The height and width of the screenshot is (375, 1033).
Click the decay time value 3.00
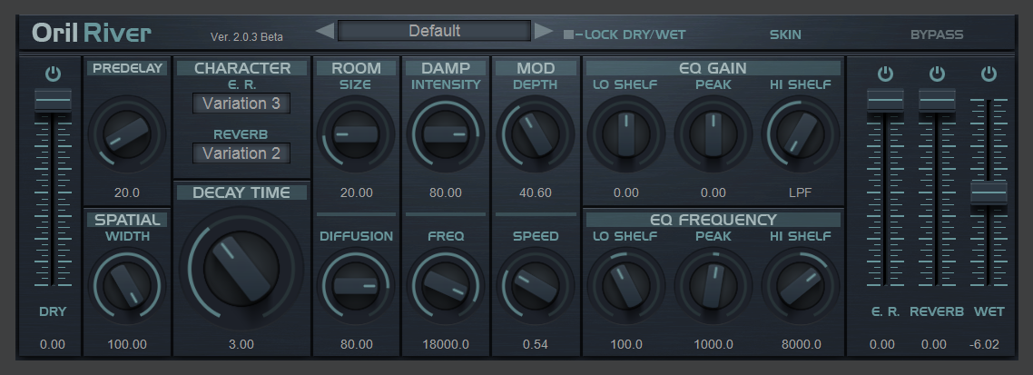coord(241,345)
